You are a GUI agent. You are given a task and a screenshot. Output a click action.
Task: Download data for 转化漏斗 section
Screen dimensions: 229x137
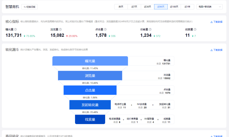pyautogui.click(x=216, y=50)
